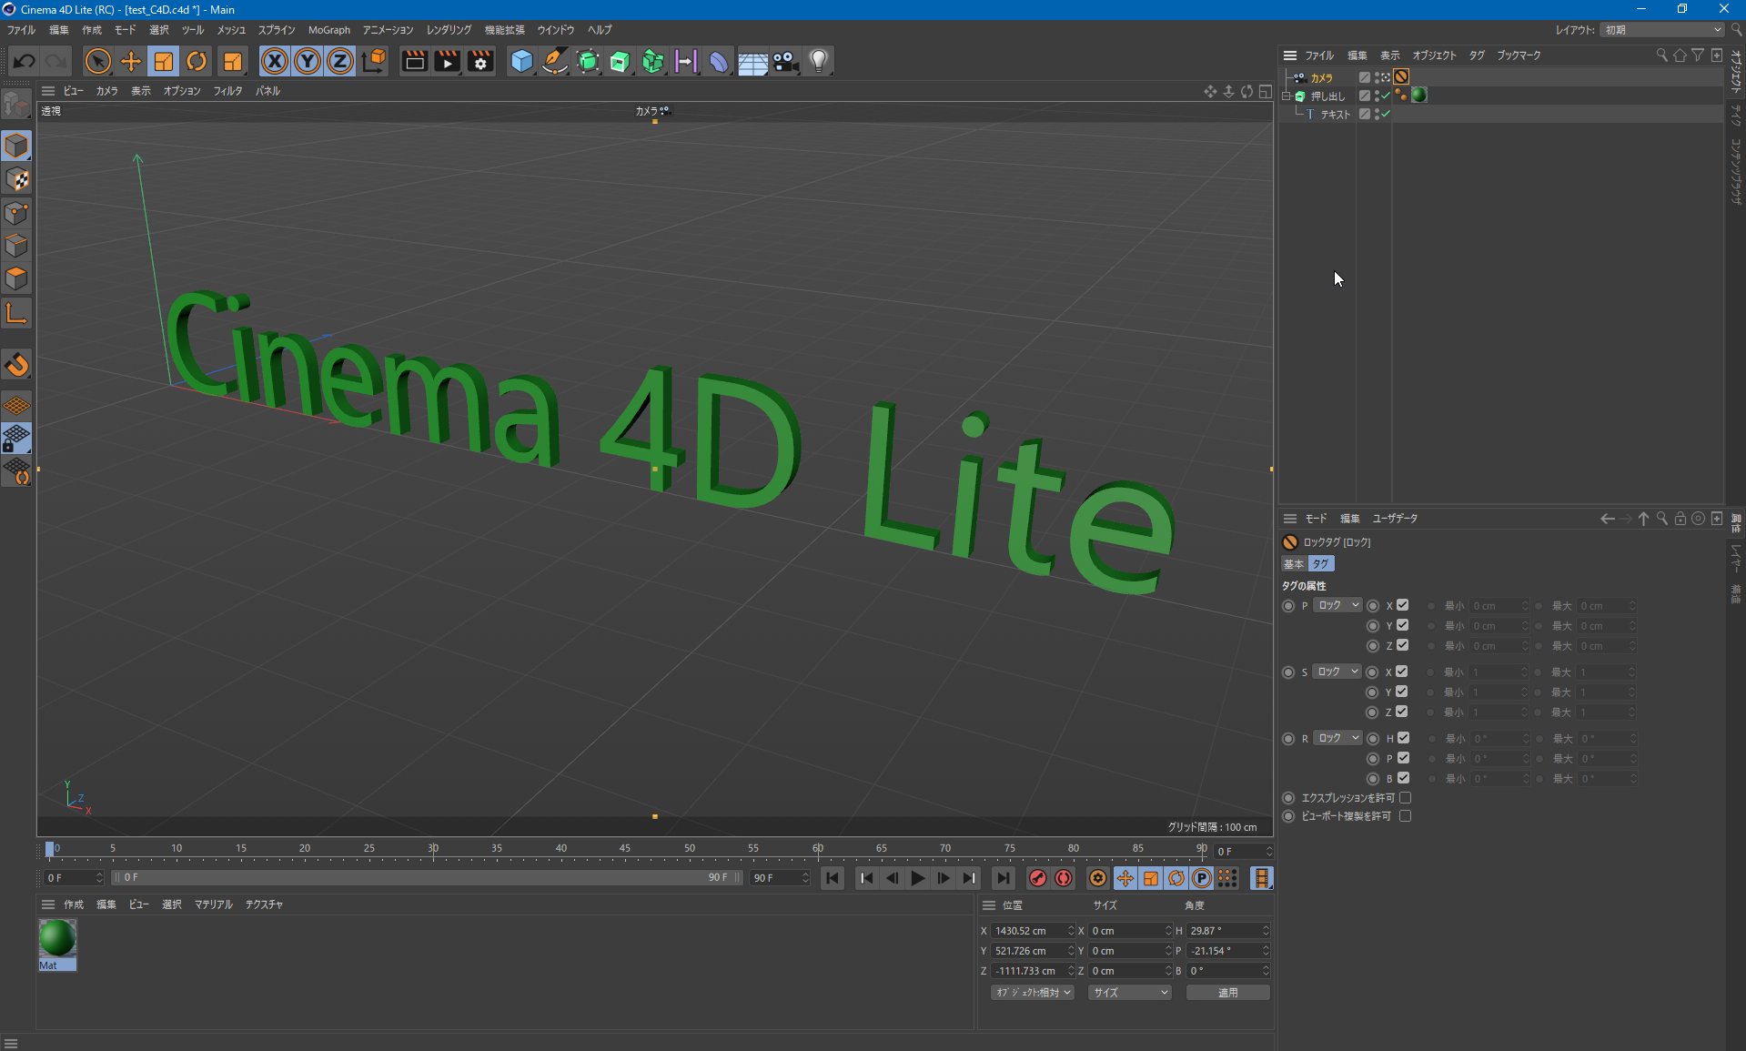Open render settings gear clapperboard
The image size is (1746, 1051).
480,61
